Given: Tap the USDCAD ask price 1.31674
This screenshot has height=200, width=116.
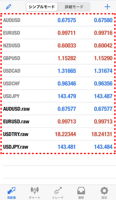Looking at the screenshot, I should tap(103, 71).
